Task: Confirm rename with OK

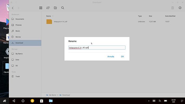Action: (x=122, y=57)
